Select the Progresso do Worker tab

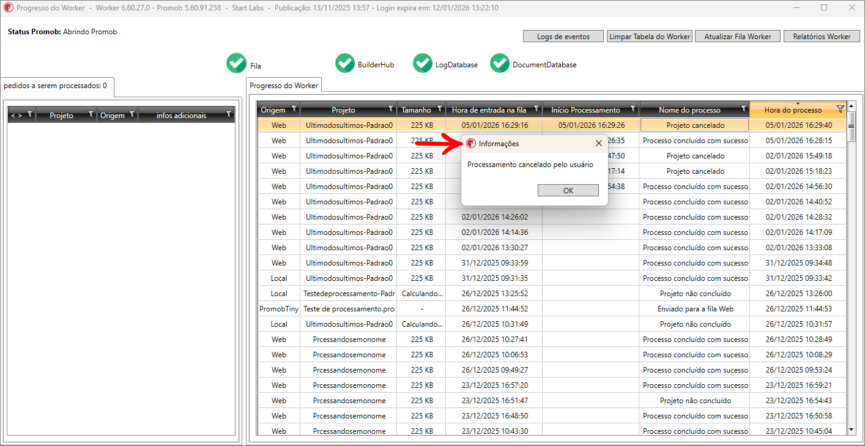[x=284, y=86]
